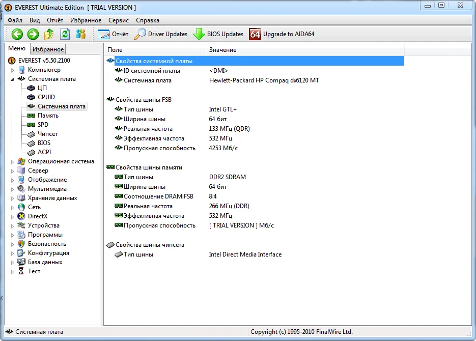Click the green Forward arrow icon
Viewport: 476px width, 341px height.
coord(33,34)
